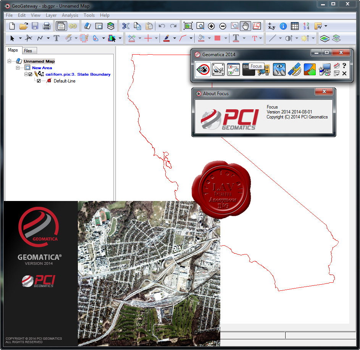
Task: Click satellite icon in Geomatica 2014 toolbar
Action: pyautogui.click(x=294, y=70)
